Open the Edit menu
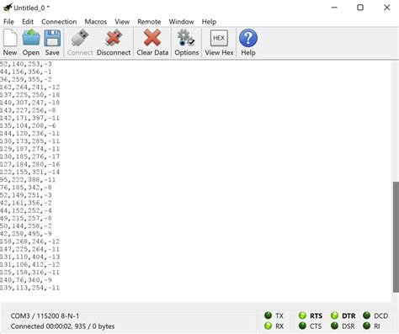The width and height of the screenshot is (399, 334). point(28,22)
